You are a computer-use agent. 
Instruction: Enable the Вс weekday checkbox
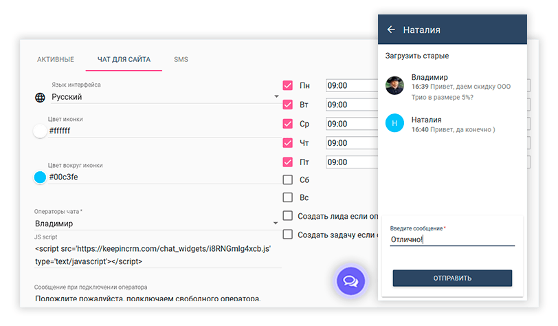click(287, 197)
